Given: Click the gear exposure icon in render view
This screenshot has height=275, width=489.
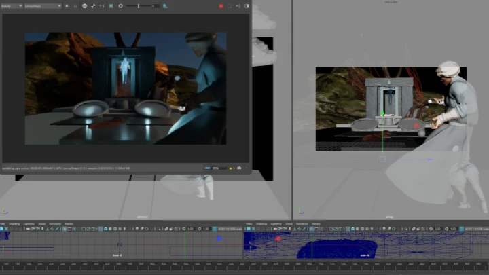Looking at the screenshot, I should click(120, 6).
